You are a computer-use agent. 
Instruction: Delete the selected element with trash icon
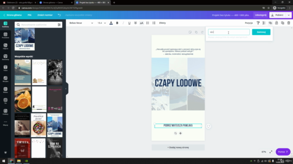point(289,23)
